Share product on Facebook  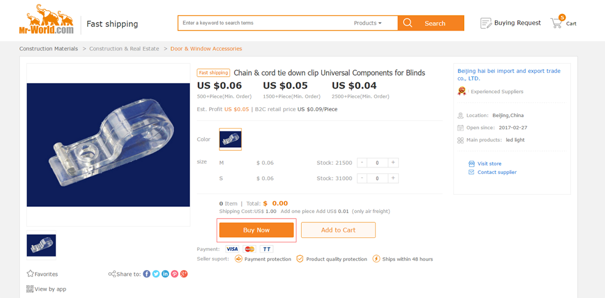click(x=146, y=274)
